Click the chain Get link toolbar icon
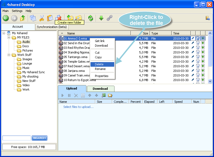Viewport: 214px width, 157px height. pyautogui.click(x=110, y=18)
